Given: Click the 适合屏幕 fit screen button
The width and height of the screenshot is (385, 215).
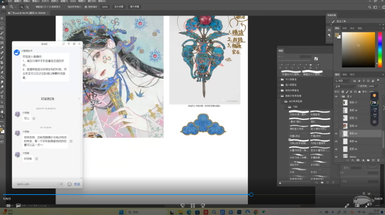Looking at the screenshot, I should click(119, 7).
